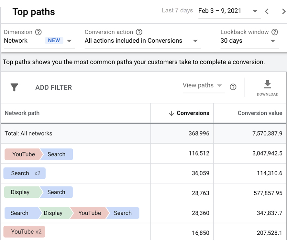287x246 pixels.
Task: Click the Top paths heading
Action: tap(34, 12)
